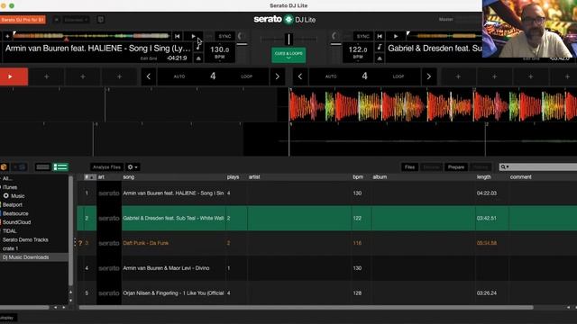
Task: Click into the library search field
Action: pos(538,167)
